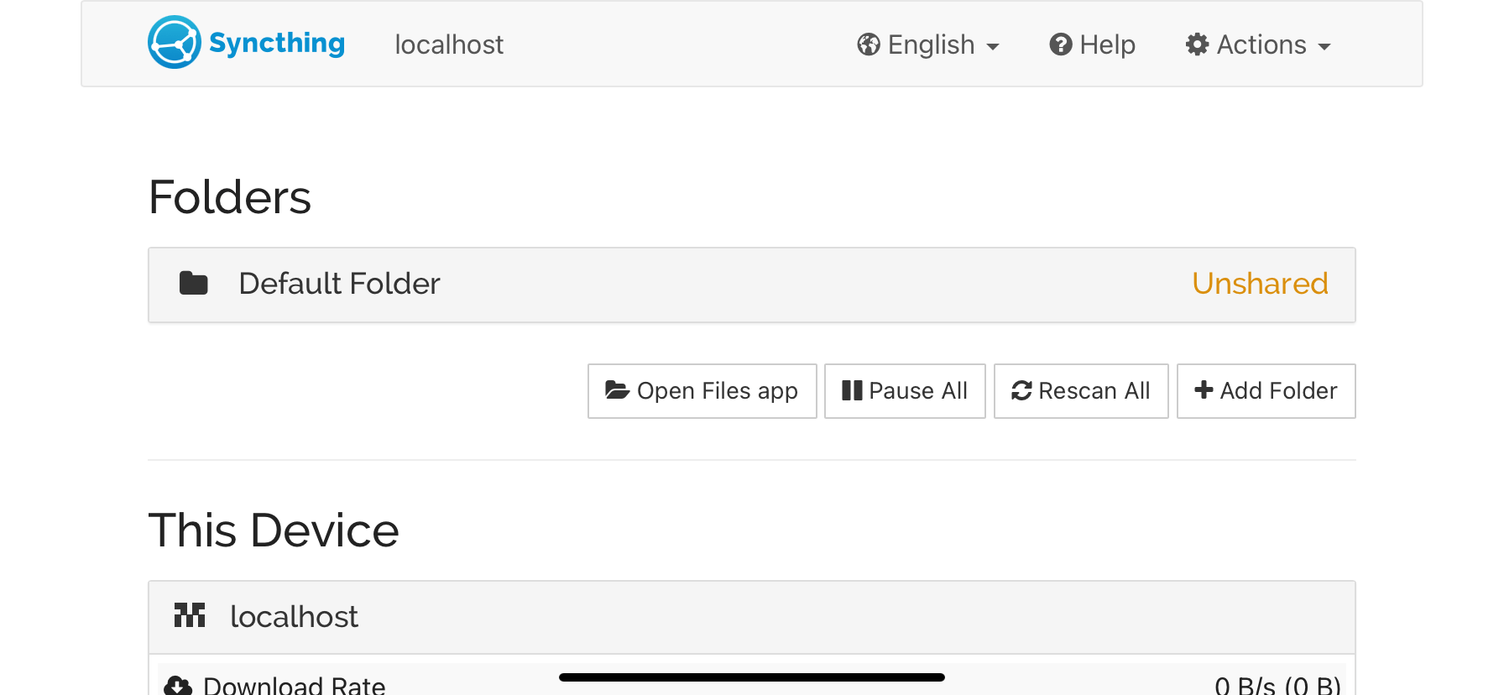Click the localhost device identicon
1504x695 pixels.
pyautogui.click(x=190, y=615)
